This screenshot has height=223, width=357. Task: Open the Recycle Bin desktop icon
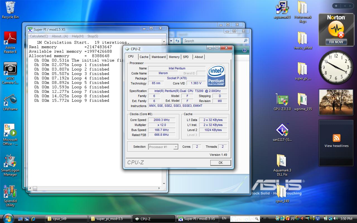pyautogui.click(x=10, y=10)
